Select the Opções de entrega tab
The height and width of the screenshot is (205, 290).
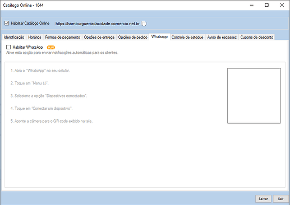point(99,37)
